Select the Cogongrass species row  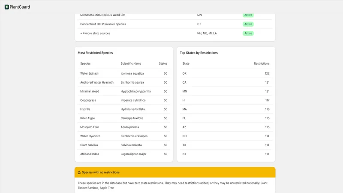[x=124, y=100]
